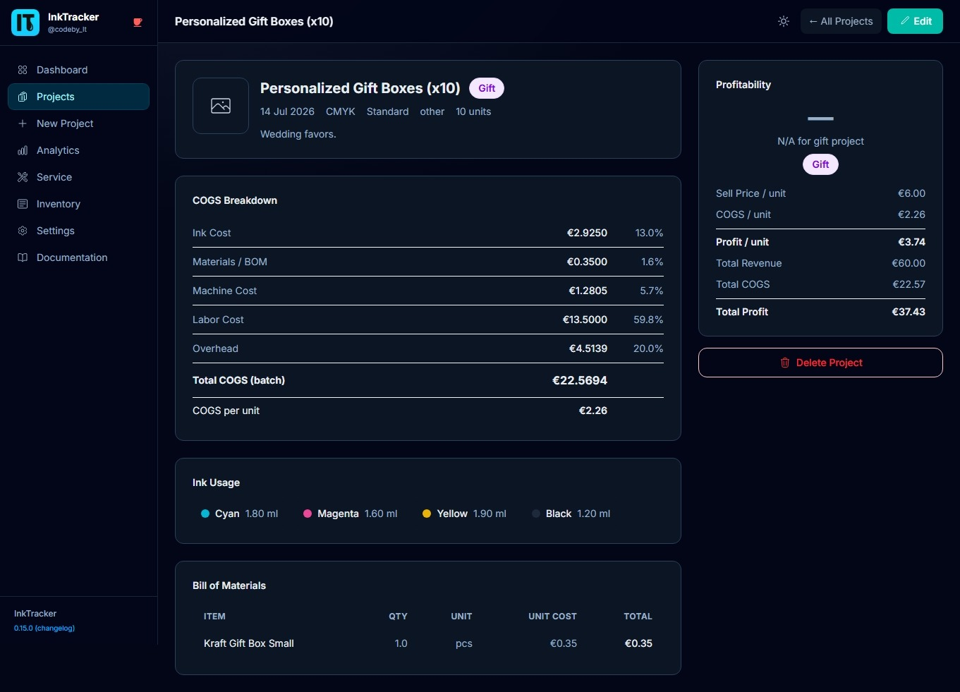Viewport: 960px width, 692px height.
Task: Open the Analytics bar chart icon
Action: click(23, 150)
